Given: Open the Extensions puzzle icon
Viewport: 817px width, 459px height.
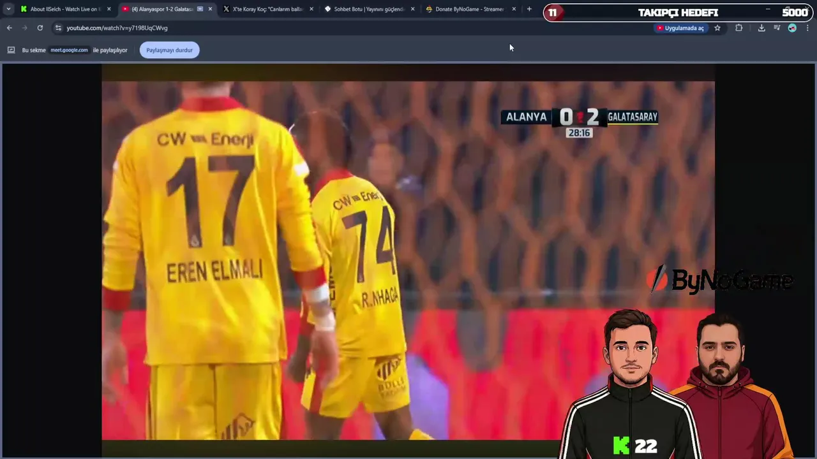Looking at the screenshot, I should coord(739,28).
